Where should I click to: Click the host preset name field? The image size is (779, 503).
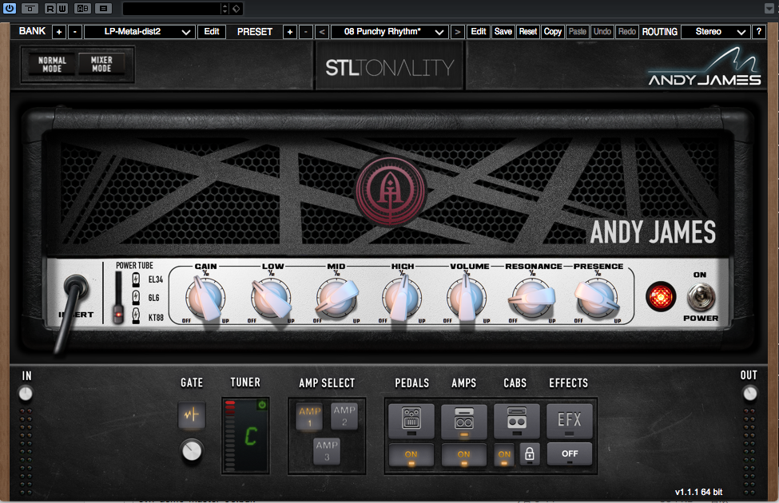pos(172,9)
